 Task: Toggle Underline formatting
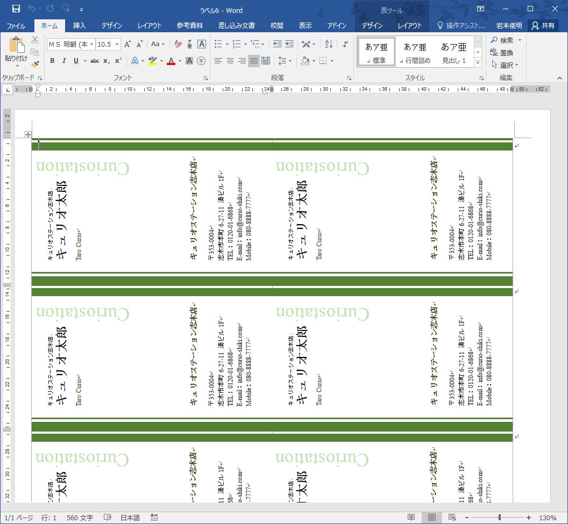pyautogui.click(x=76, y=61)
